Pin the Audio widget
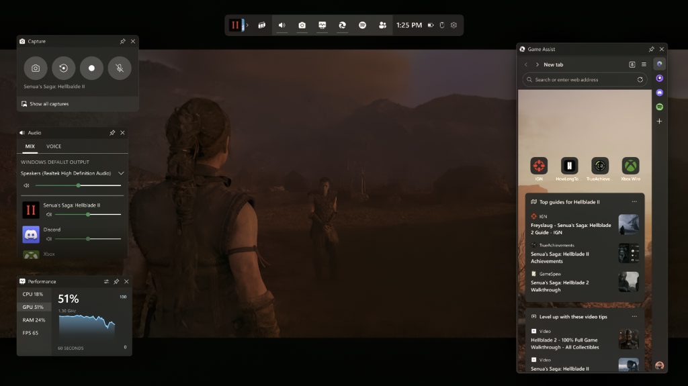688x386 pixels. (x=112, y=132)
